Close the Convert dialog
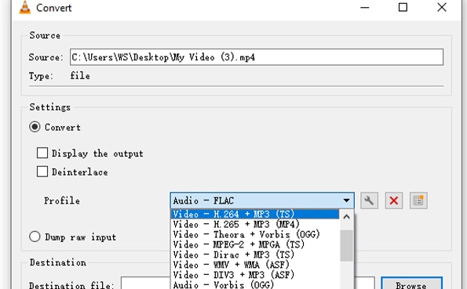Viewport: 467px width, 289px height. point(442,7)
